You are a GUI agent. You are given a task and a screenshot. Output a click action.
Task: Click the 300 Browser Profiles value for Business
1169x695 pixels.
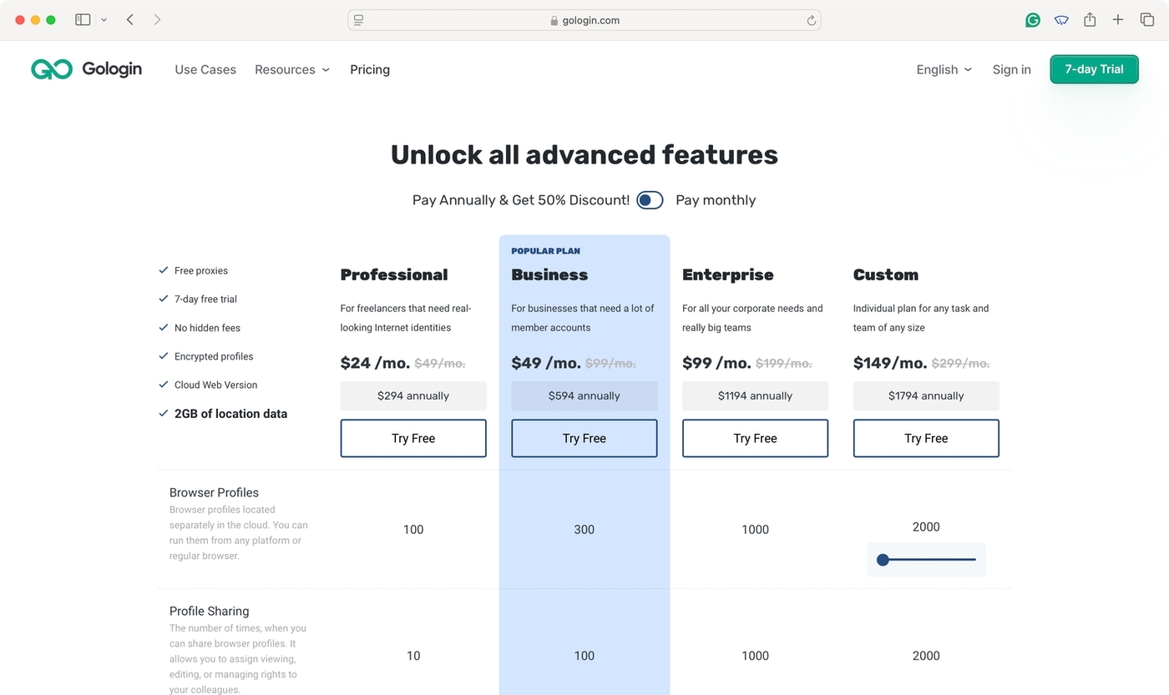click(x=584, y=529)
